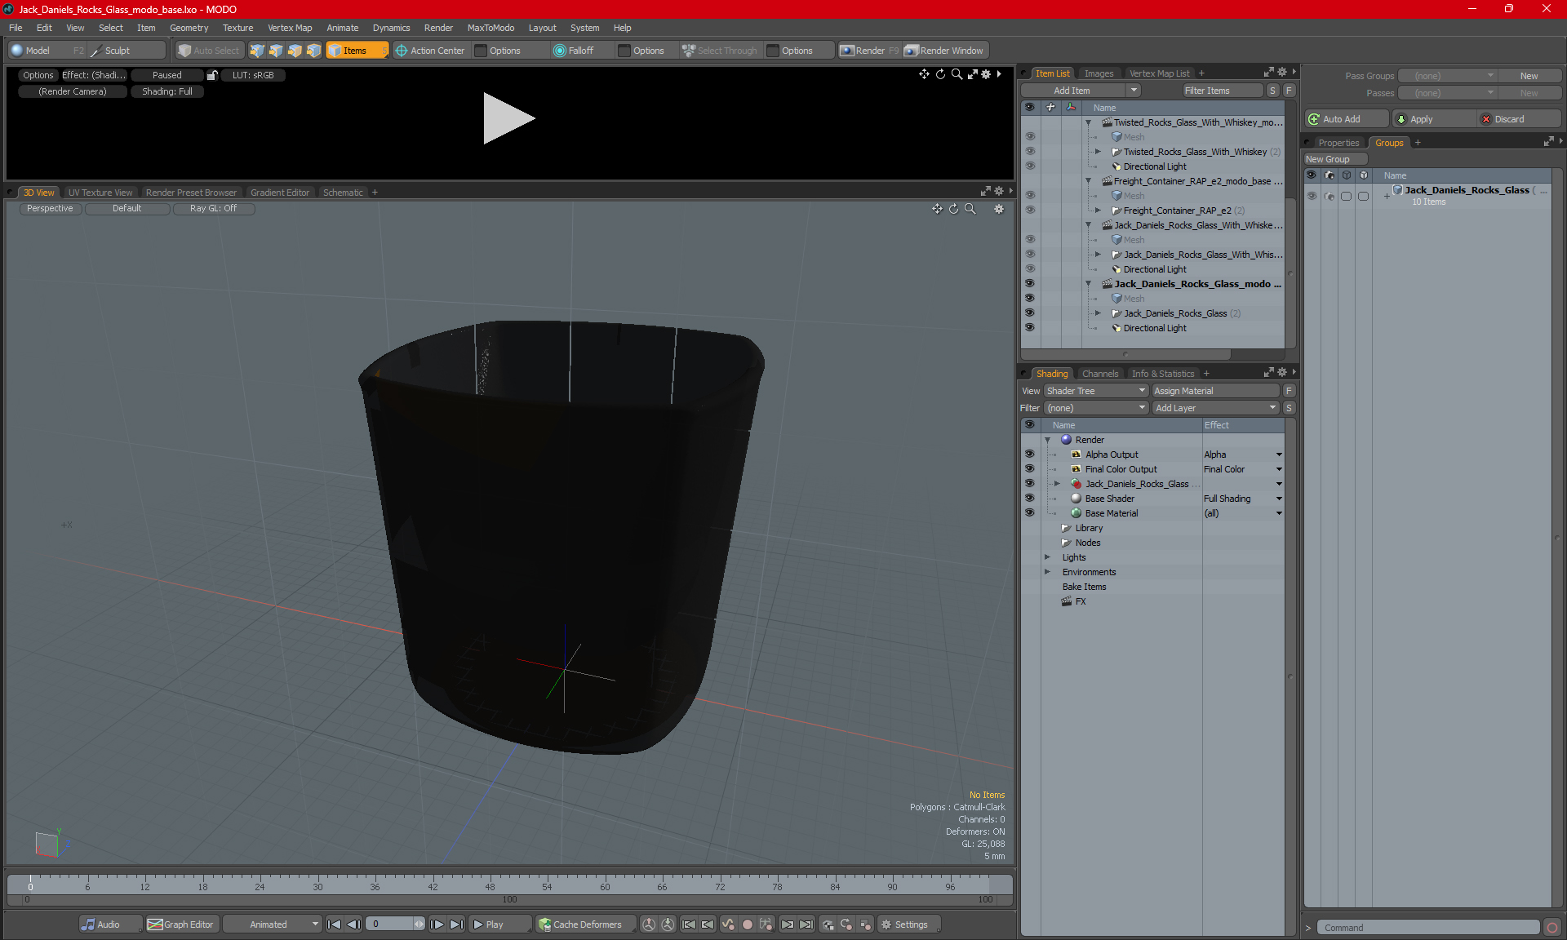1567x940 pixels.
Task: Open the MaxToModo menu
Action: [491, 28]
